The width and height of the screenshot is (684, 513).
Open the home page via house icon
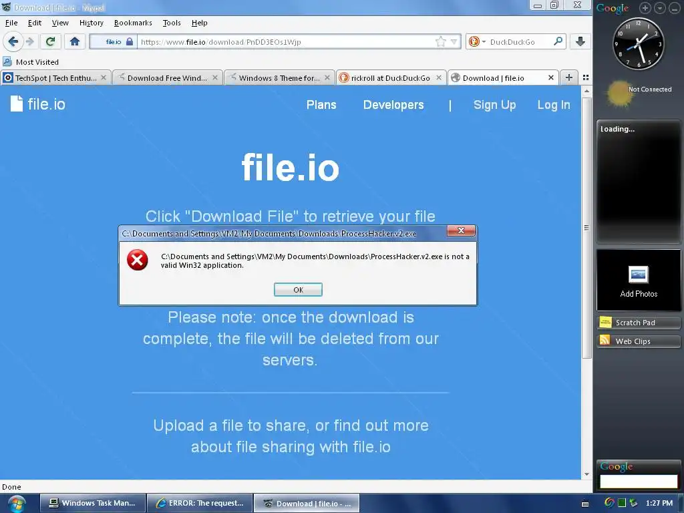75,41
